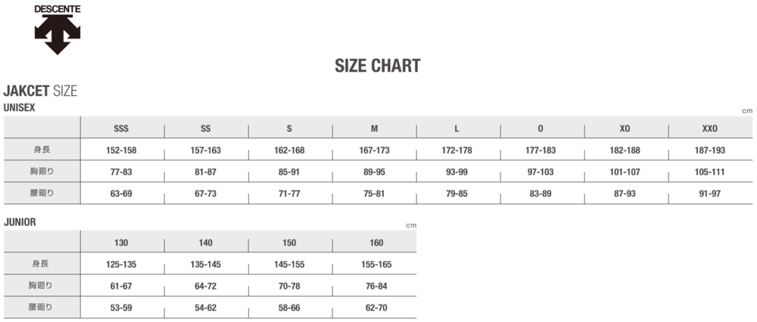The height and width of the screenshot is (322, 757).
Task: Click the 身長 row label in the unisex table
Action: point(41,150)
